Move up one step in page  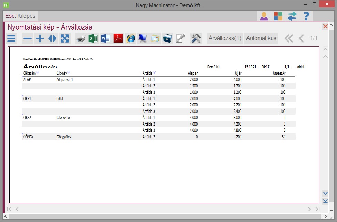325,57
